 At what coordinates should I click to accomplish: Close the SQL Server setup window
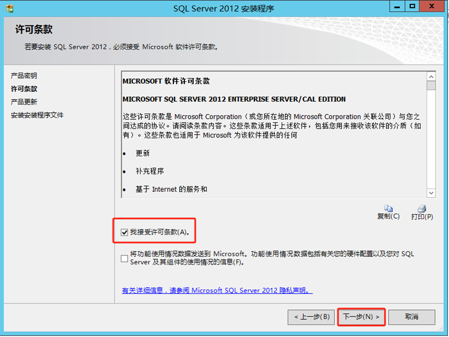pyautogui.click(x=432, y=6)
